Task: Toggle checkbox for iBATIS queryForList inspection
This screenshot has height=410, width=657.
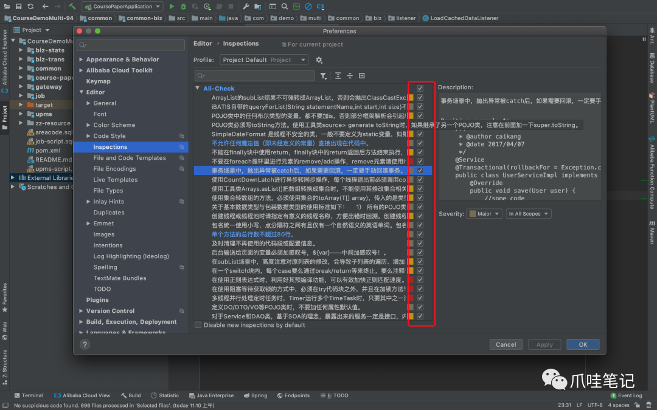Action: (420, 107)
